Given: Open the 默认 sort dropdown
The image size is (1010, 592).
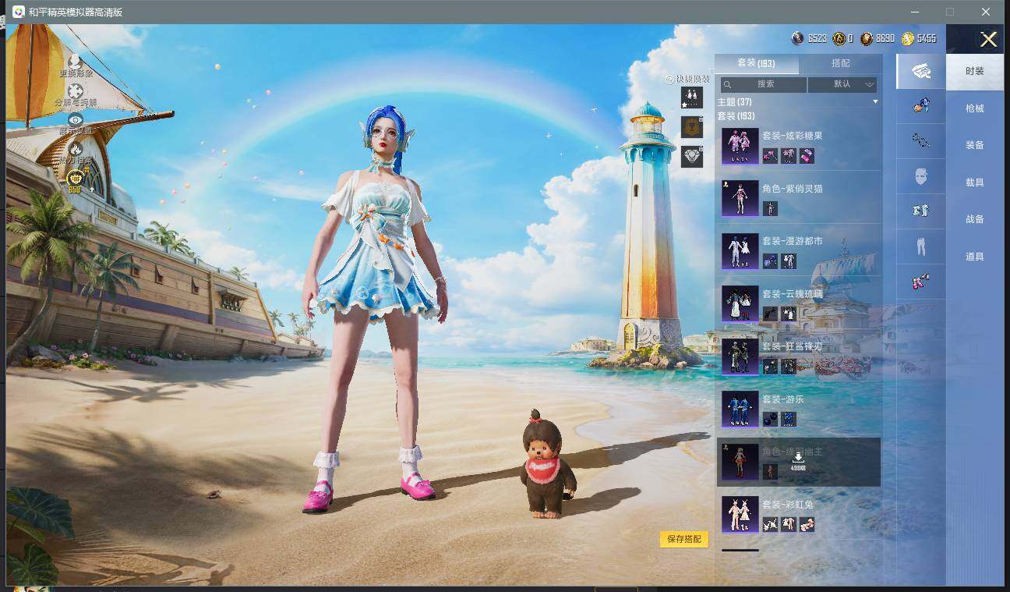Looking at the screenshot, I should point(842,84).
